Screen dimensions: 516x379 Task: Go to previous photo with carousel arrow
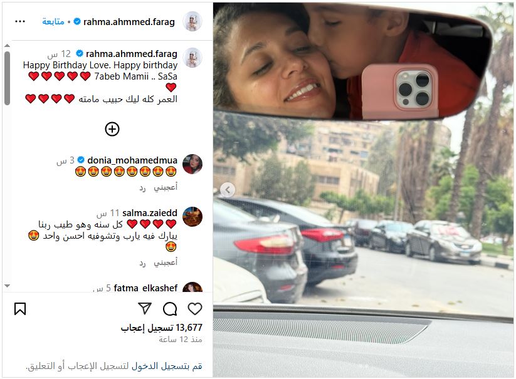pos(228,190)
